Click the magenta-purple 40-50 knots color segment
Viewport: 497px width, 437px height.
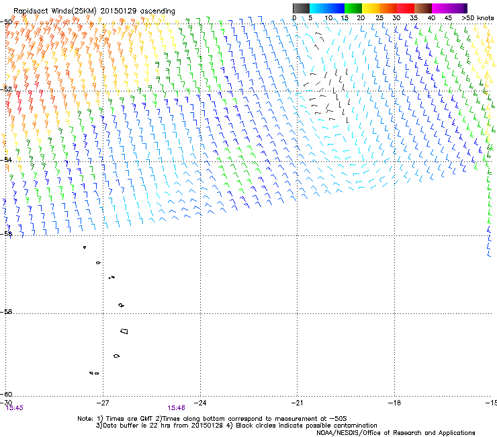(x=449, y=8)
